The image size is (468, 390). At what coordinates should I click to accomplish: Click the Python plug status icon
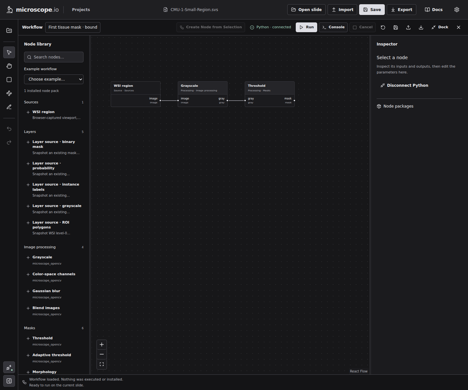point(9,368)
